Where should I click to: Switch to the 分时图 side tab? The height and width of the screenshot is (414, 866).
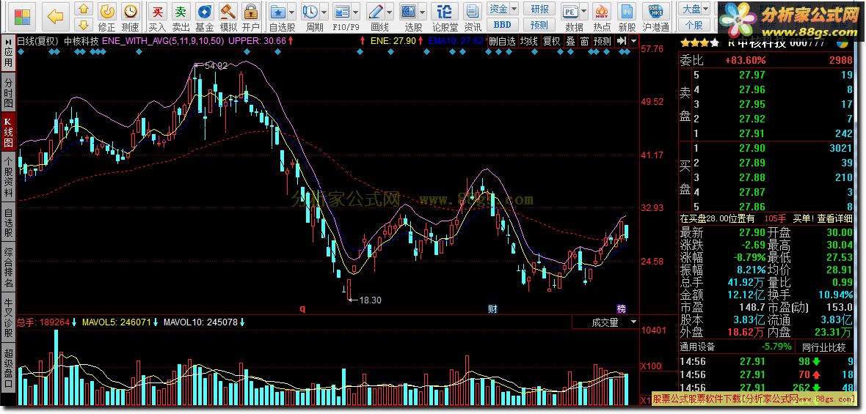[8, 92]
